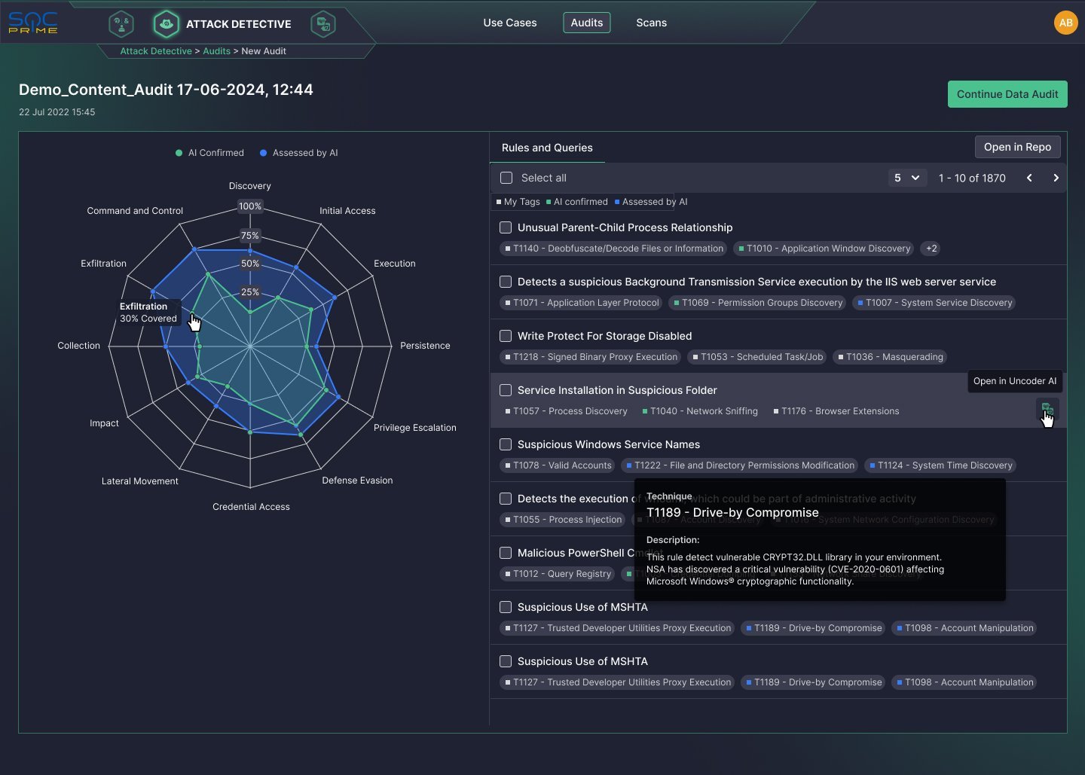Check the Write Protect For Storage Disabled rule

pos(505,336)
